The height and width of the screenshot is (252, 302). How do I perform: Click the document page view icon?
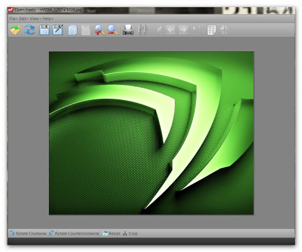[211, 30]
